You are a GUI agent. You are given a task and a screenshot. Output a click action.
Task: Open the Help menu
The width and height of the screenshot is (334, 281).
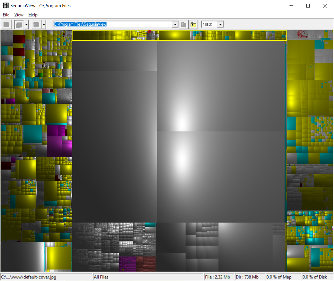(33, 15)
